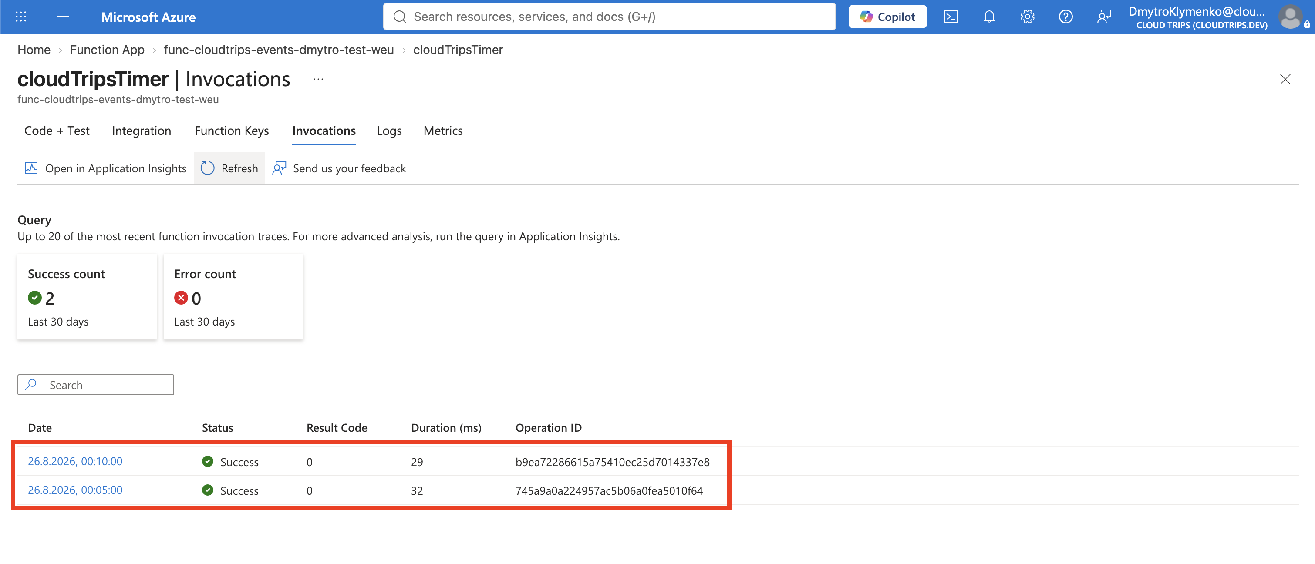Click the Date column header
The height and width of the screenshot is (564, 1315).
pos(40,428)
